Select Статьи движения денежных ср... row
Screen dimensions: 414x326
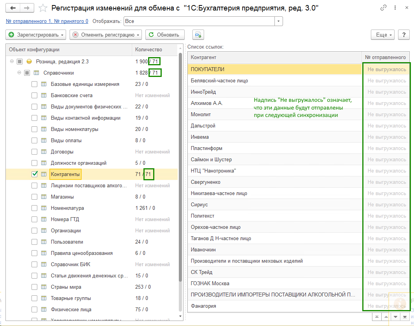[92, 275]
